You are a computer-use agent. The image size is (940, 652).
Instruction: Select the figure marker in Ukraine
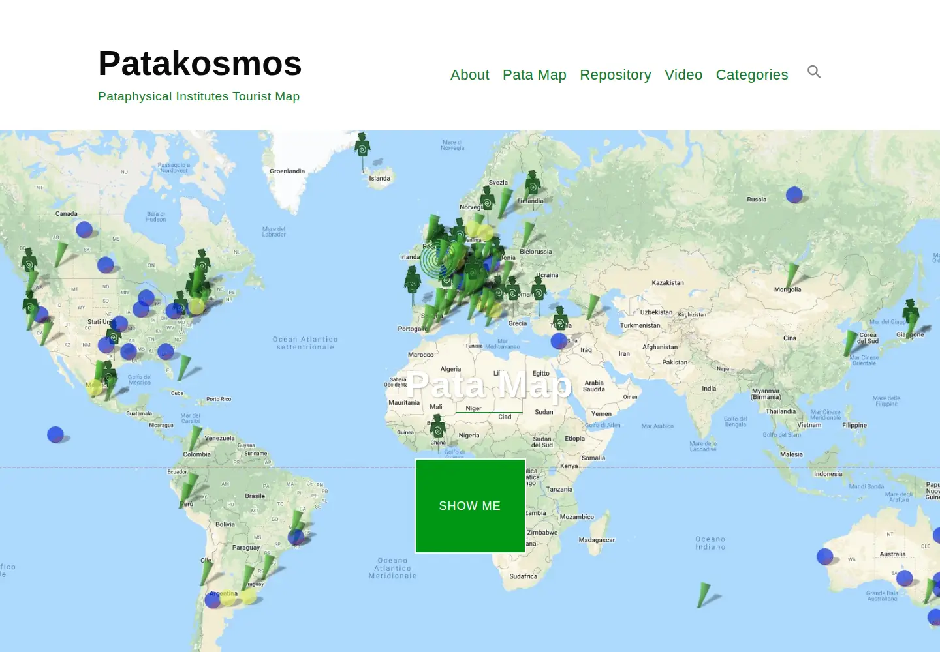click(x=539, y=288)
